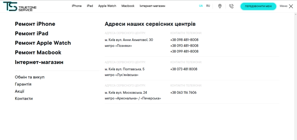Select address вул. Московська, 24

tap(126, 93)
